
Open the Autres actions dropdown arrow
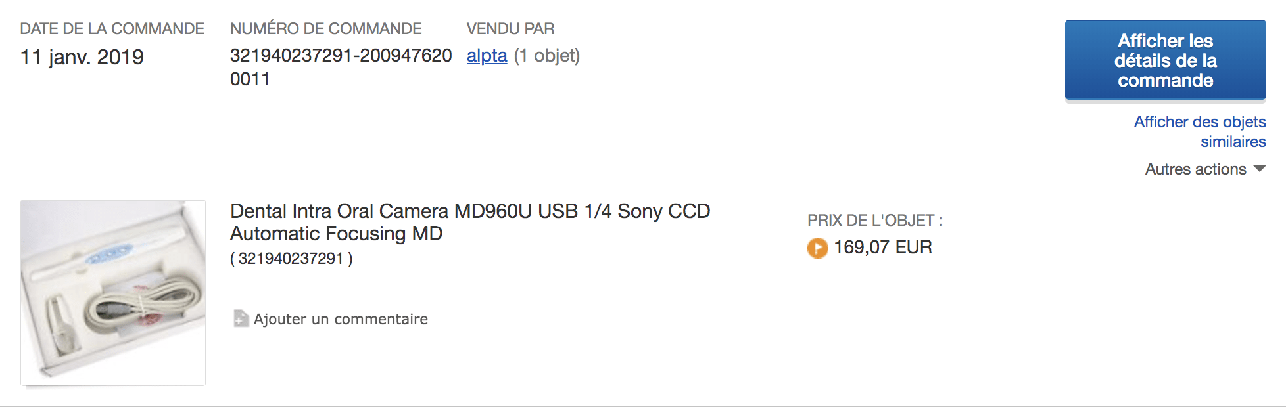click(x=1260, y=169)
